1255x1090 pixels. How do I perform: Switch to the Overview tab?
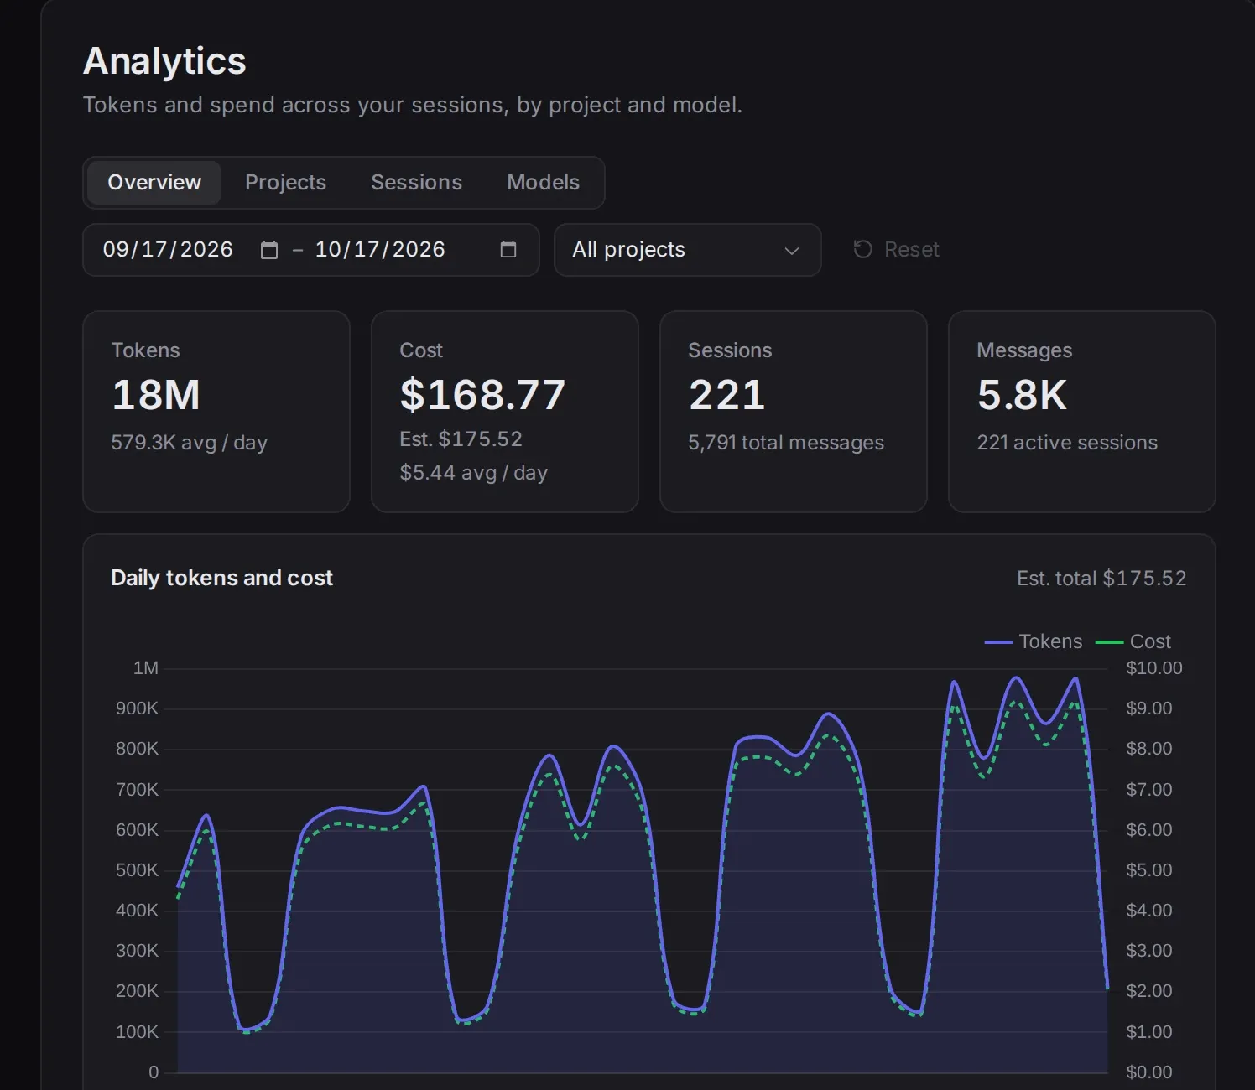(154, 183)
